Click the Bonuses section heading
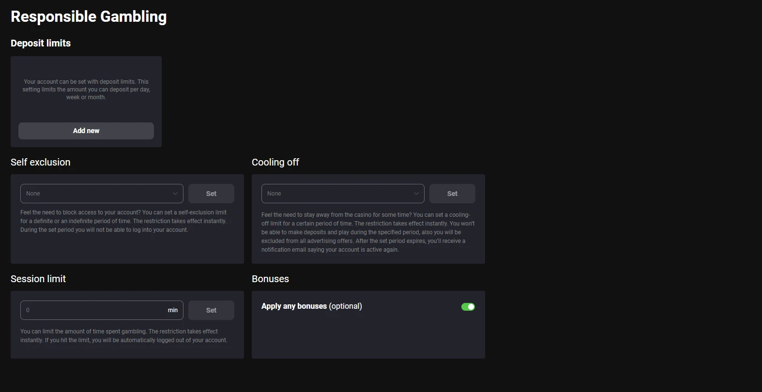The image size is (762, 392). (270, 279)
